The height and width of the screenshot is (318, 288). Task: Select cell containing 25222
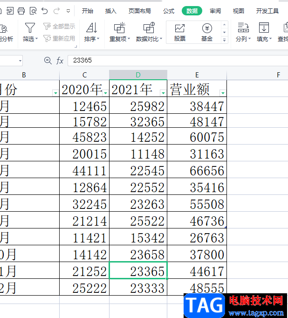click(x=84, y=287)
